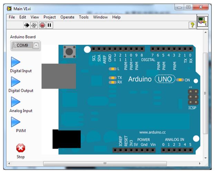The height and width of the screenshot is (172, 215).
Task: Click the ICSP header pins
Action: 193,97
